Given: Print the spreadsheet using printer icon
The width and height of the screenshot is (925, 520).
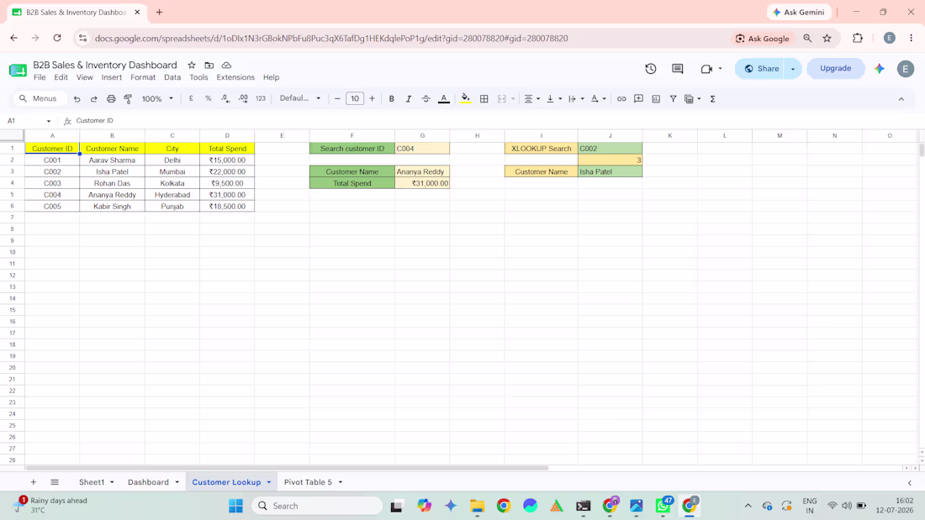Looking at the screenshot, I should [x=111, y=99].
